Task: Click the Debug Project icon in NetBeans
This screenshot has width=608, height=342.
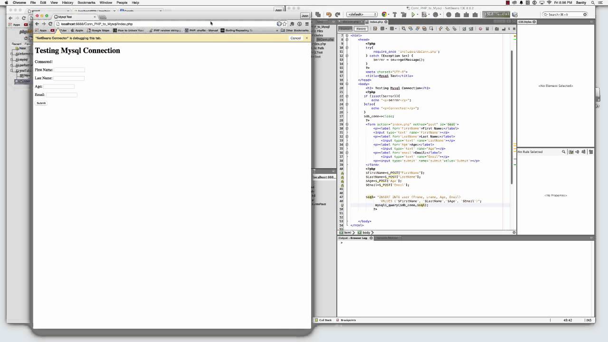Action: 424,14
